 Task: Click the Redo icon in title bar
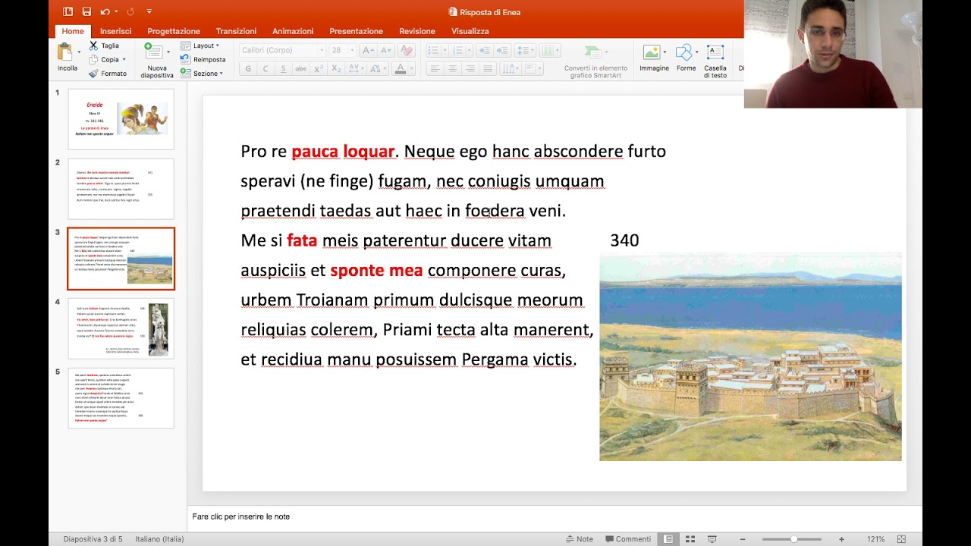[130, 11]
